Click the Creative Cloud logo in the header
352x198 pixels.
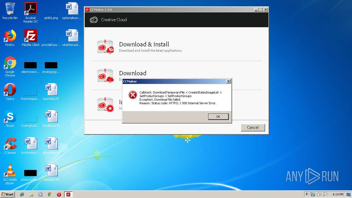pos(94,20)
